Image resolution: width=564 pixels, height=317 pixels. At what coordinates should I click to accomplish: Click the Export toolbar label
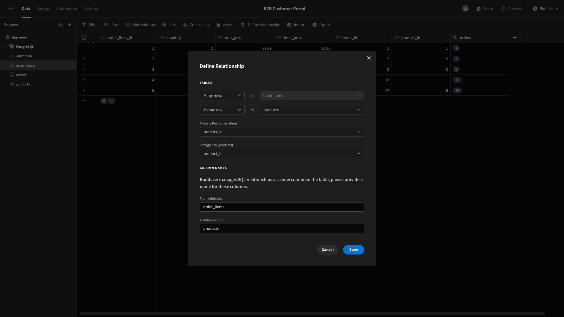325,25
